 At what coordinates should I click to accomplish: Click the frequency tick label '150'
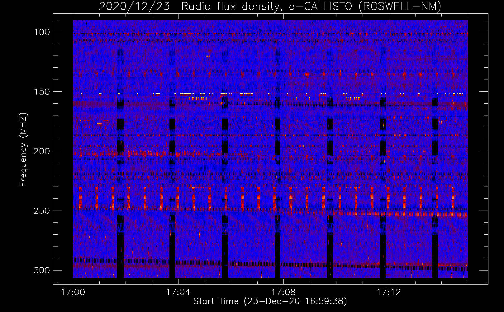42,92
